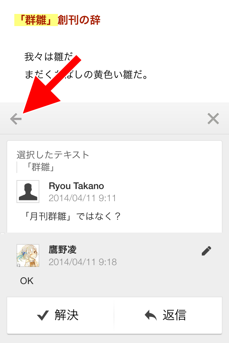
Task: Tap the red heading 創刊の辞
Action: click(79, 20)
